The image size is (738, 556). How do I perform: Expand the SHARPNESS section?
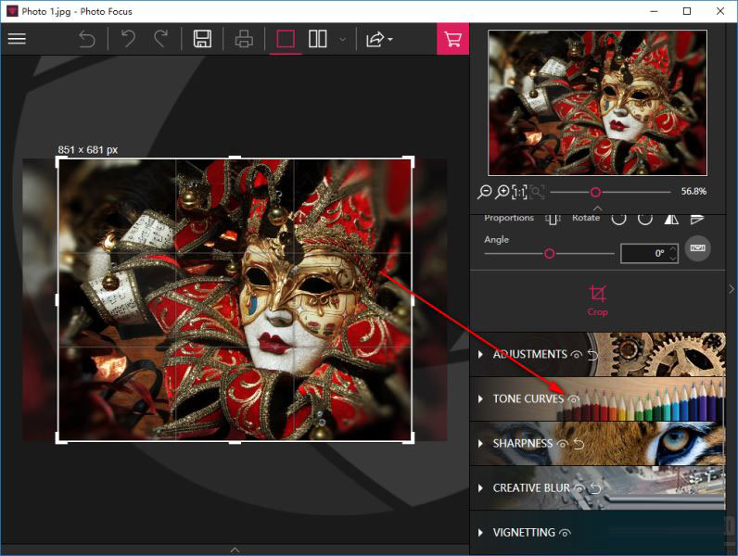[480, 444]
